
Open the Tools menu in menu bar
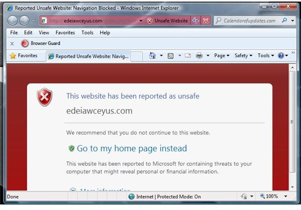pos(87,33)
